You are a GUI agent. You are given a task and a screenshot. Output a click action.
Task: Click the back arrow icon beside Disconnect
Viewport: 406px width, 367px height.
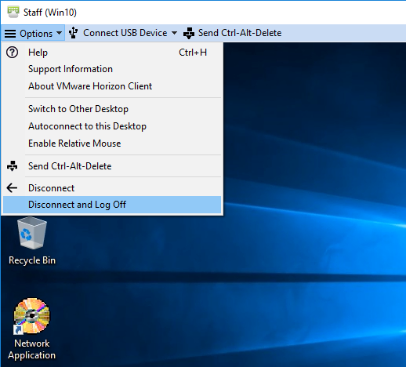(x=12, y=187)
